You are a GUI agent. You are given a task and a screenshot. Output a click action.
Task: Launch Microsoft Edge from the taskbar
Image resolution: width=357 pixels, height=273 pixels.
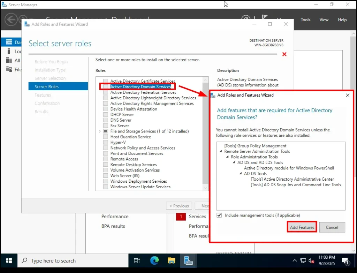[154, 260]
